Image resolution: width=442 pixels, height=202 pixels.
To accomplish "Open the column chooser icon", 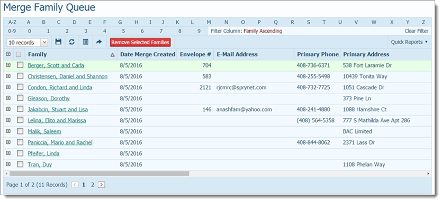I will click(85, 42).
